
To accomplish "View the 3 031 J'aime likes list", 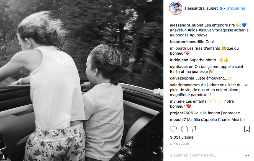I will click(182, 138).
